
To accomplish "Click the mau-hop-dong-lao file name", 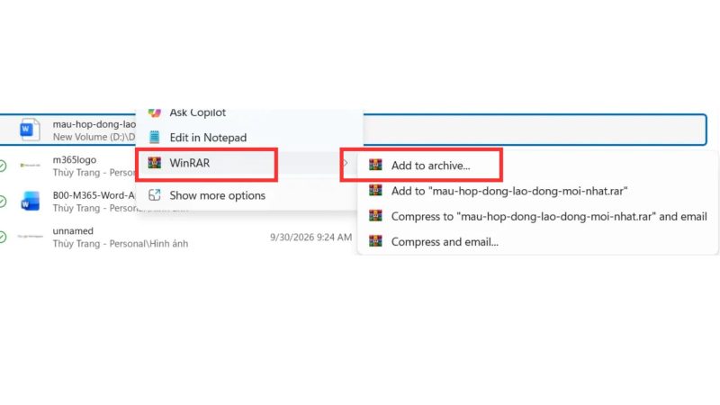I will pos(94,124).
